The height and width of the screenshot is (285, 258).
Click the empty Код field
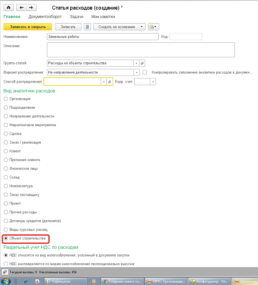[186, 37]
